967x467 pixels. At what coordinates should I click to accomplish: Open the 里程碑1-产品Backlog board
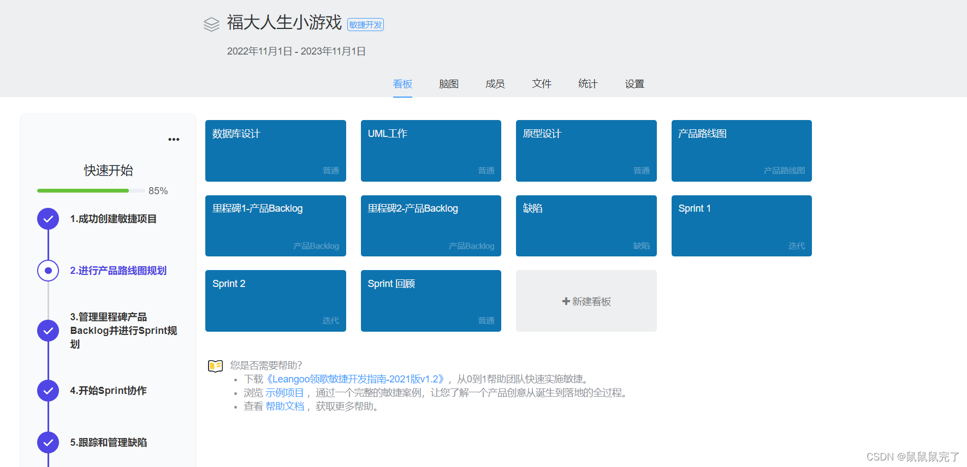click(276, 226)
